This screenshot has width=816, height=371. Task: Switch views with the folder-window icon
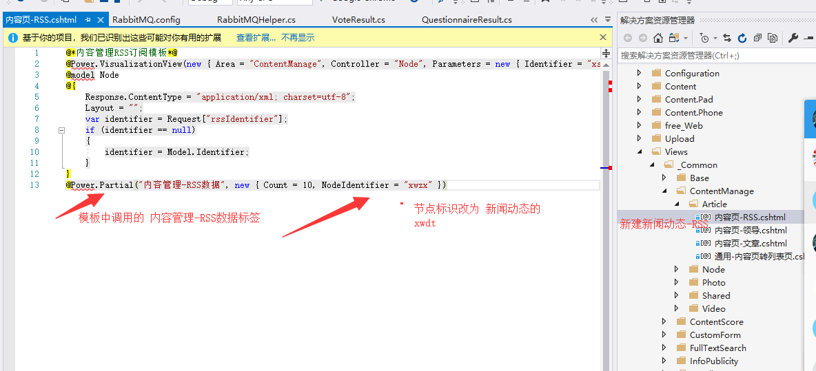(675, 38)
